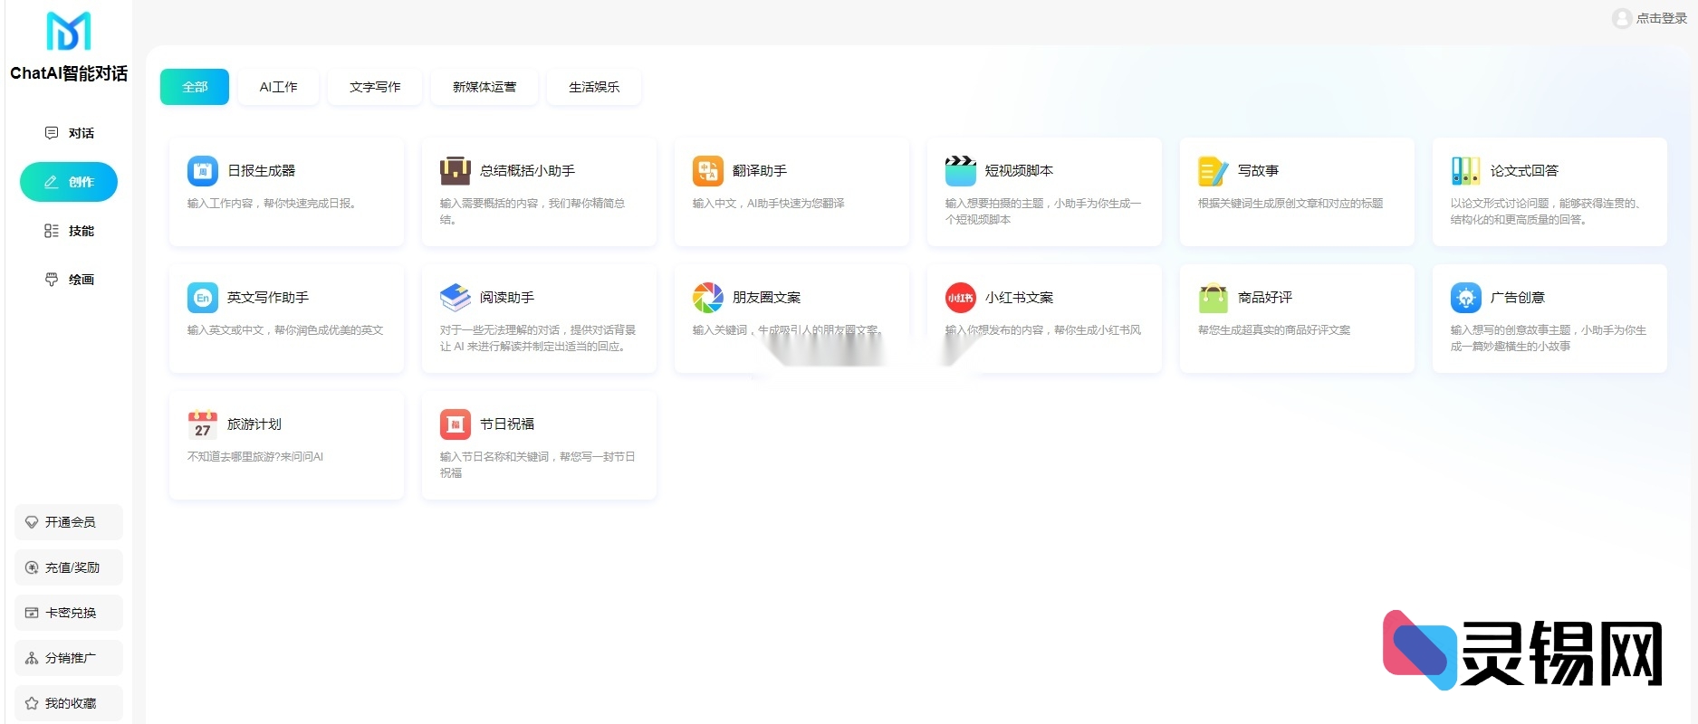Open the 论文式回答 card title
This screenshot has width=1698, height=724.
click(1524, 170)
